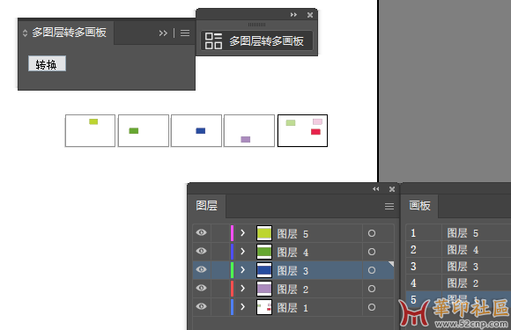Switch to the 图层 tab
The height and width of the screenshot is (330, 511).
207,206
